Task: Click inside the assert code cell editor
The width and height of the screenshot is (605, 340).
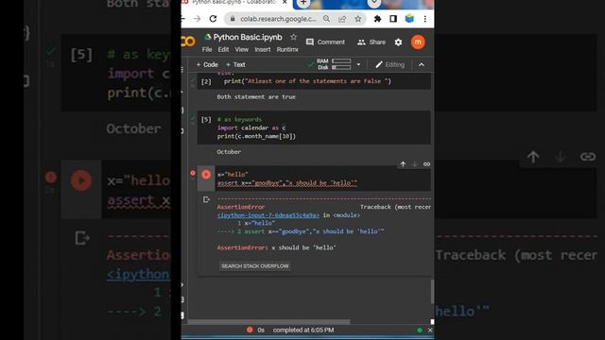Action: tap(322, 178)
